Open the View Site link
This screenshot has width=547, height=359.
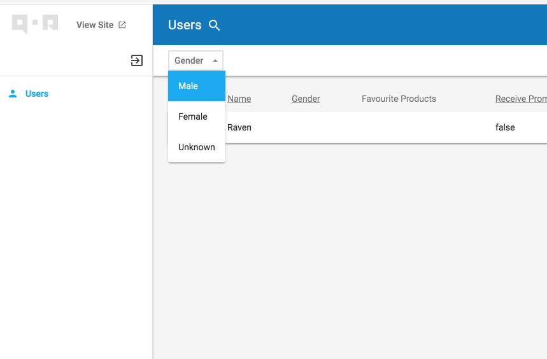(95, 25)
